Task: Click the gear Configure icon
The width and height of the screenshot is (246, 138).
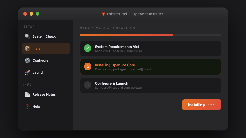Action: (27, 60)
